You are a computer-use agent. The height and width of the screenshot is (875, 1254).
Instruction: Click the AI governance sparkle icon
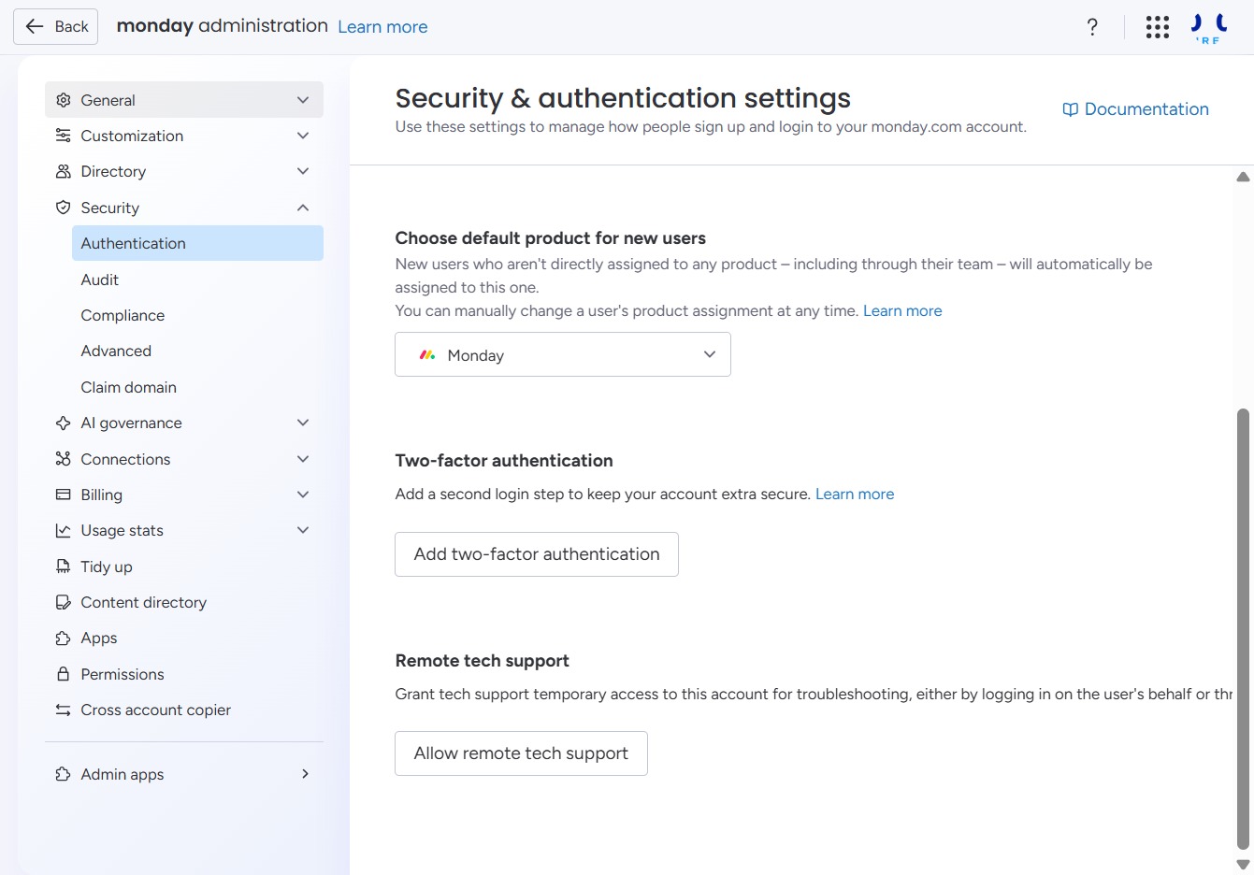(x=64, y=423)
